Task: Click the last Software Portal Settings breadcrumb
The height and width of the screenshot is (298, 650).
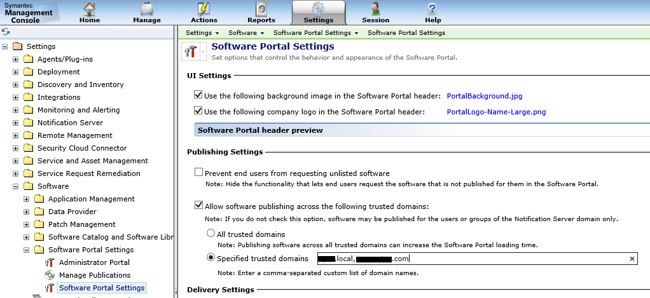Action: point(406,32)
